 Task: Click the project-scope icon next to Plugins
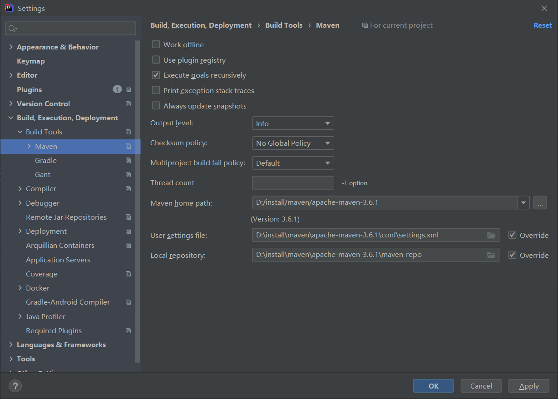pyautogui.click(x=128, y=89)
